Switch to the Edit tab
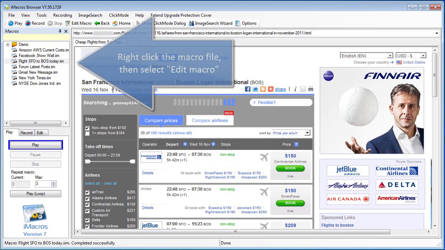The height and width of the screenshot is (250, 445). [x=40, y=133]
